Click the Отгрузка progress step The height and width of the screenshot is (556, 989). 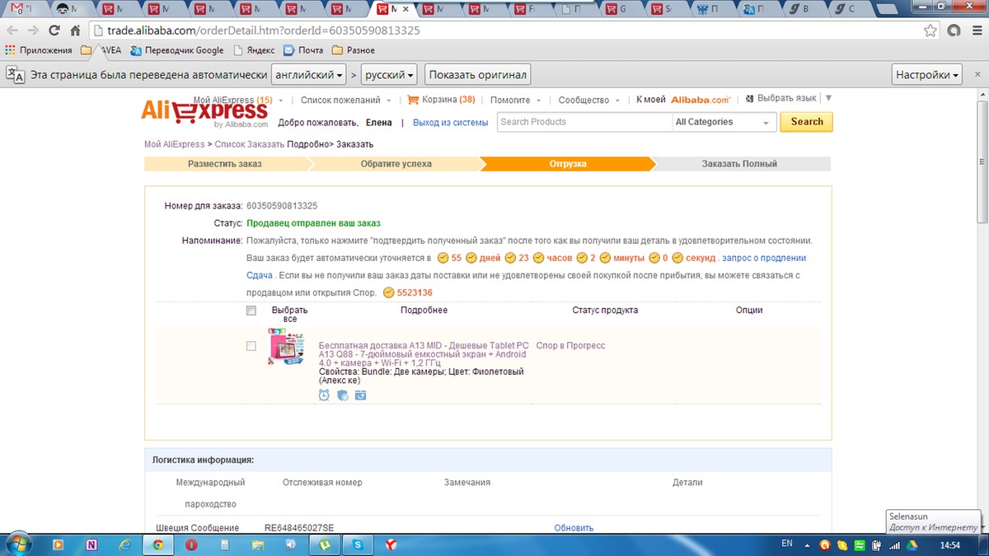click(568, 164)
